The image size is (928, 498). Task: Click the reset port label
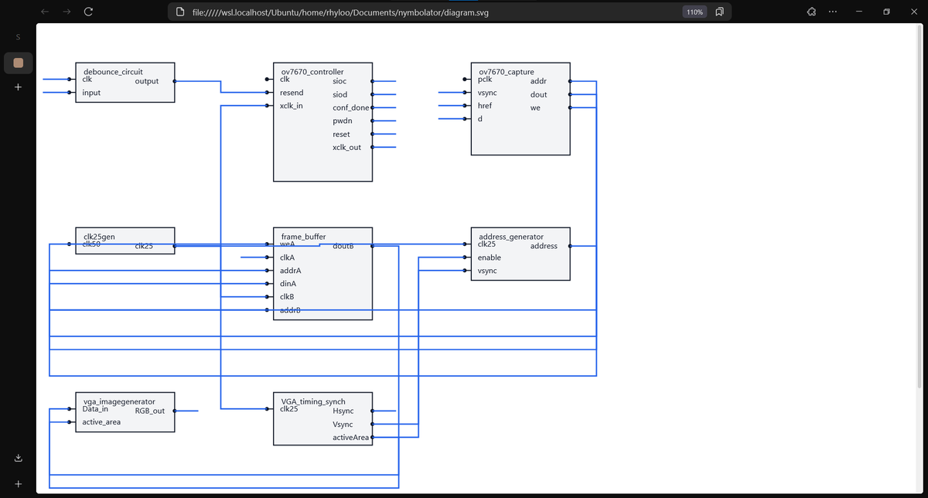point(341,134)
